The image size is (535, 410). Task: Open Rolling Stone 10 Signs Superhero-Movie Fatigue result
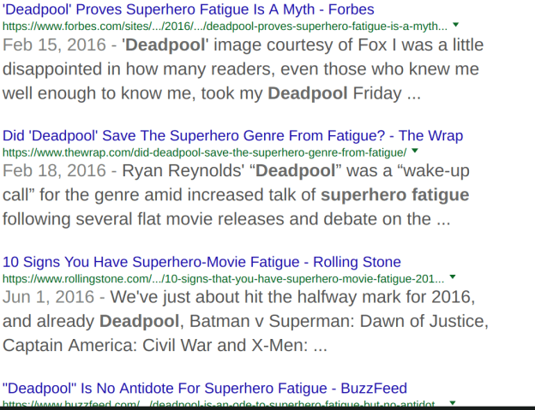(x=201, y=262)
